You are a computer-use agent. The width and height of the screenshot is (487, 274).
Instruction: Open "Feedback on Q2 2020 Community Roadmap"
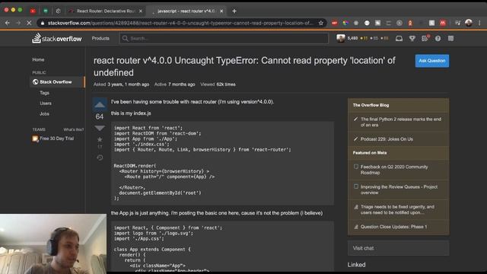coord(394,170)
